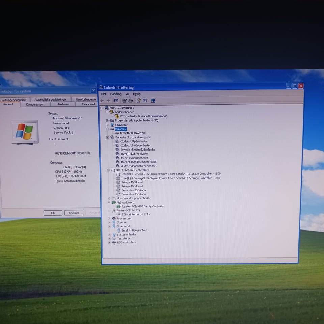Expand the Computer node
Image resolution: width=324 pixels, height=324 pixels.
[x=107, y=125]
